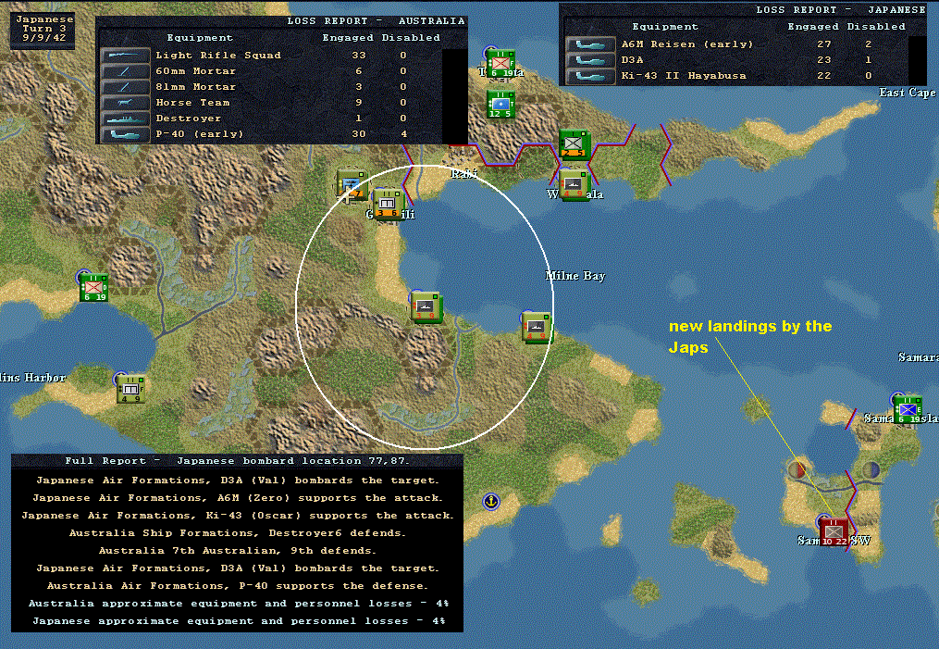The height and width of the screenshot is (649, 939).
Task: Select the blue 6-19 unit on Samarai Island
Action: tap(908, 409)
